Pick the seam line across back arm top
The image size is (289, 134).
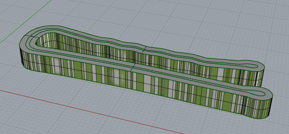point(146,47)
